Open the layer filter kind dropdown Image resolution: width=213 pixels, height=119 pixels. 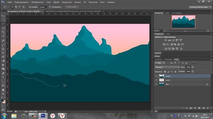[160, 63]
